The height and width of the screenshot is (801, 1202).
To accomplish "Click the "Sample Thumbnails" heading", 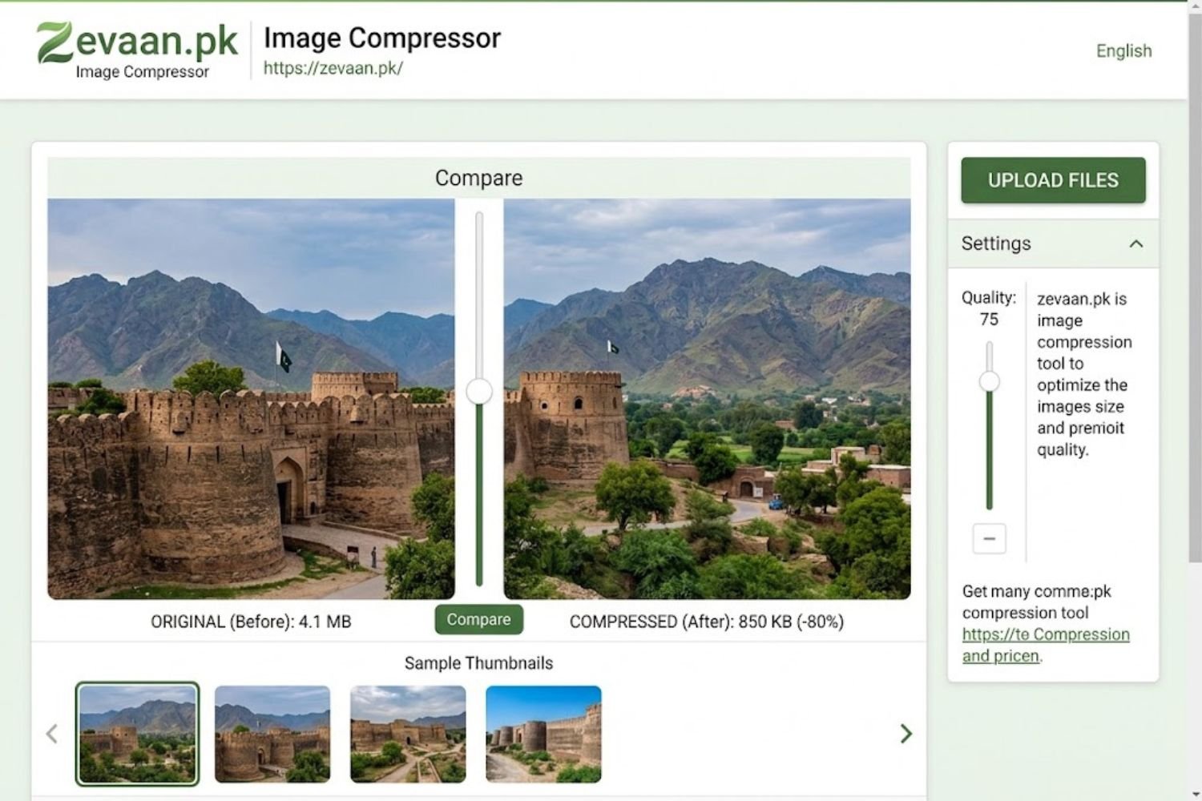I will (x=478, y=663).
